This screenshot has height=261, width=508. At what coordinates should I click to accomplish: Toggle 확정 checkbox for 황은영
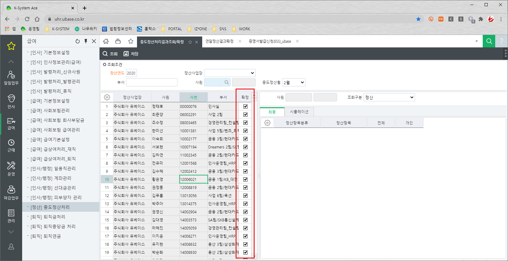tap(245, 179)
